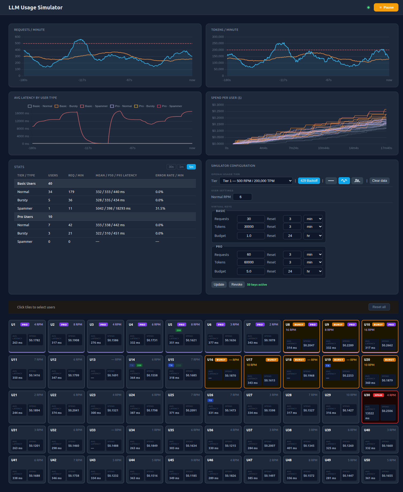Pause the simulator
This screenshot has height=492, width=403.
pos(386,7)
